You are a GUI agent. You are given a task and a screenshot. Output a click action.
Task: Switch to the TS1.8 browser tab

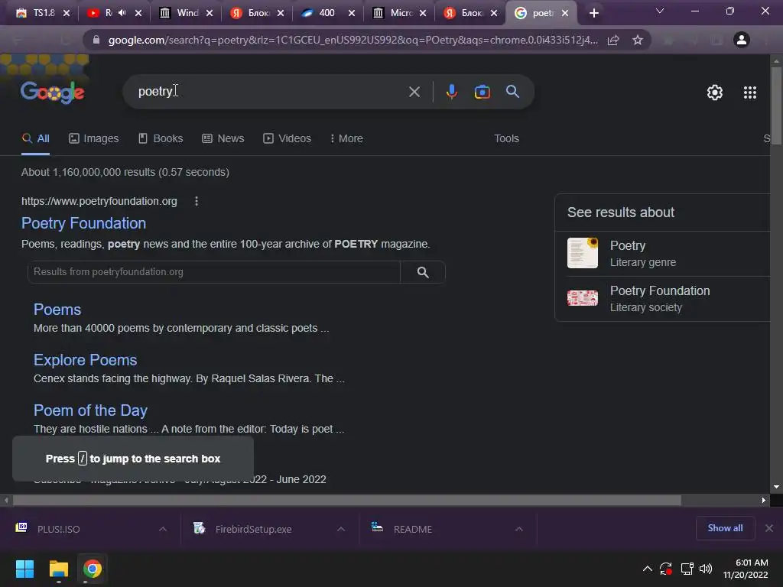click(x=43, y=13)
